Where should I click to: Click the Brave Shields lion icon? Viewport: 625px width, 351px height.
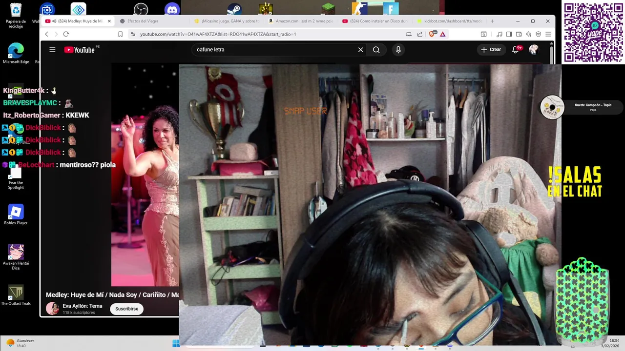click(432, 34)
